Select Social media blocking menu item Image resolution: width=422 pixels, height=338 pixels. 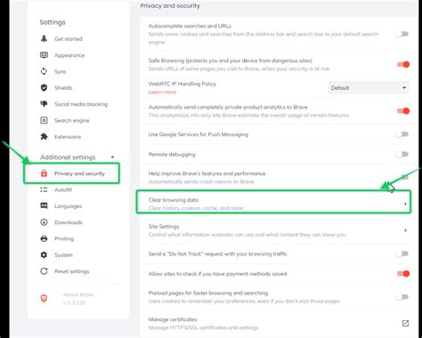81,104
